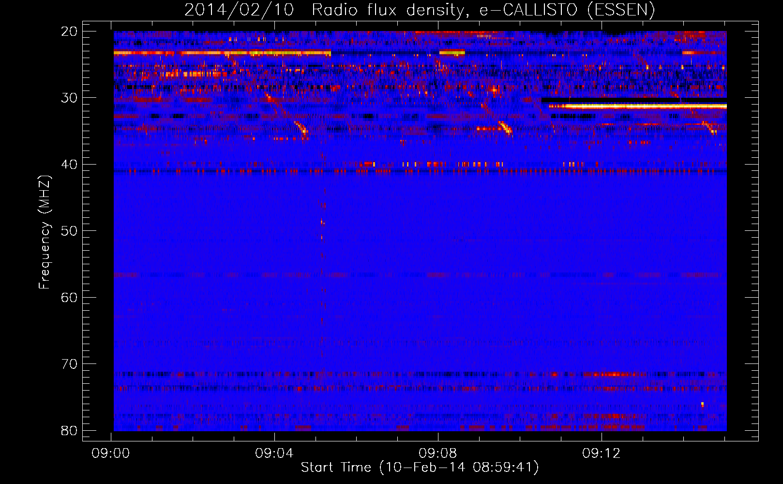
Task: Click the 30 frequency tick label
Action: click(x=69, y=98)
